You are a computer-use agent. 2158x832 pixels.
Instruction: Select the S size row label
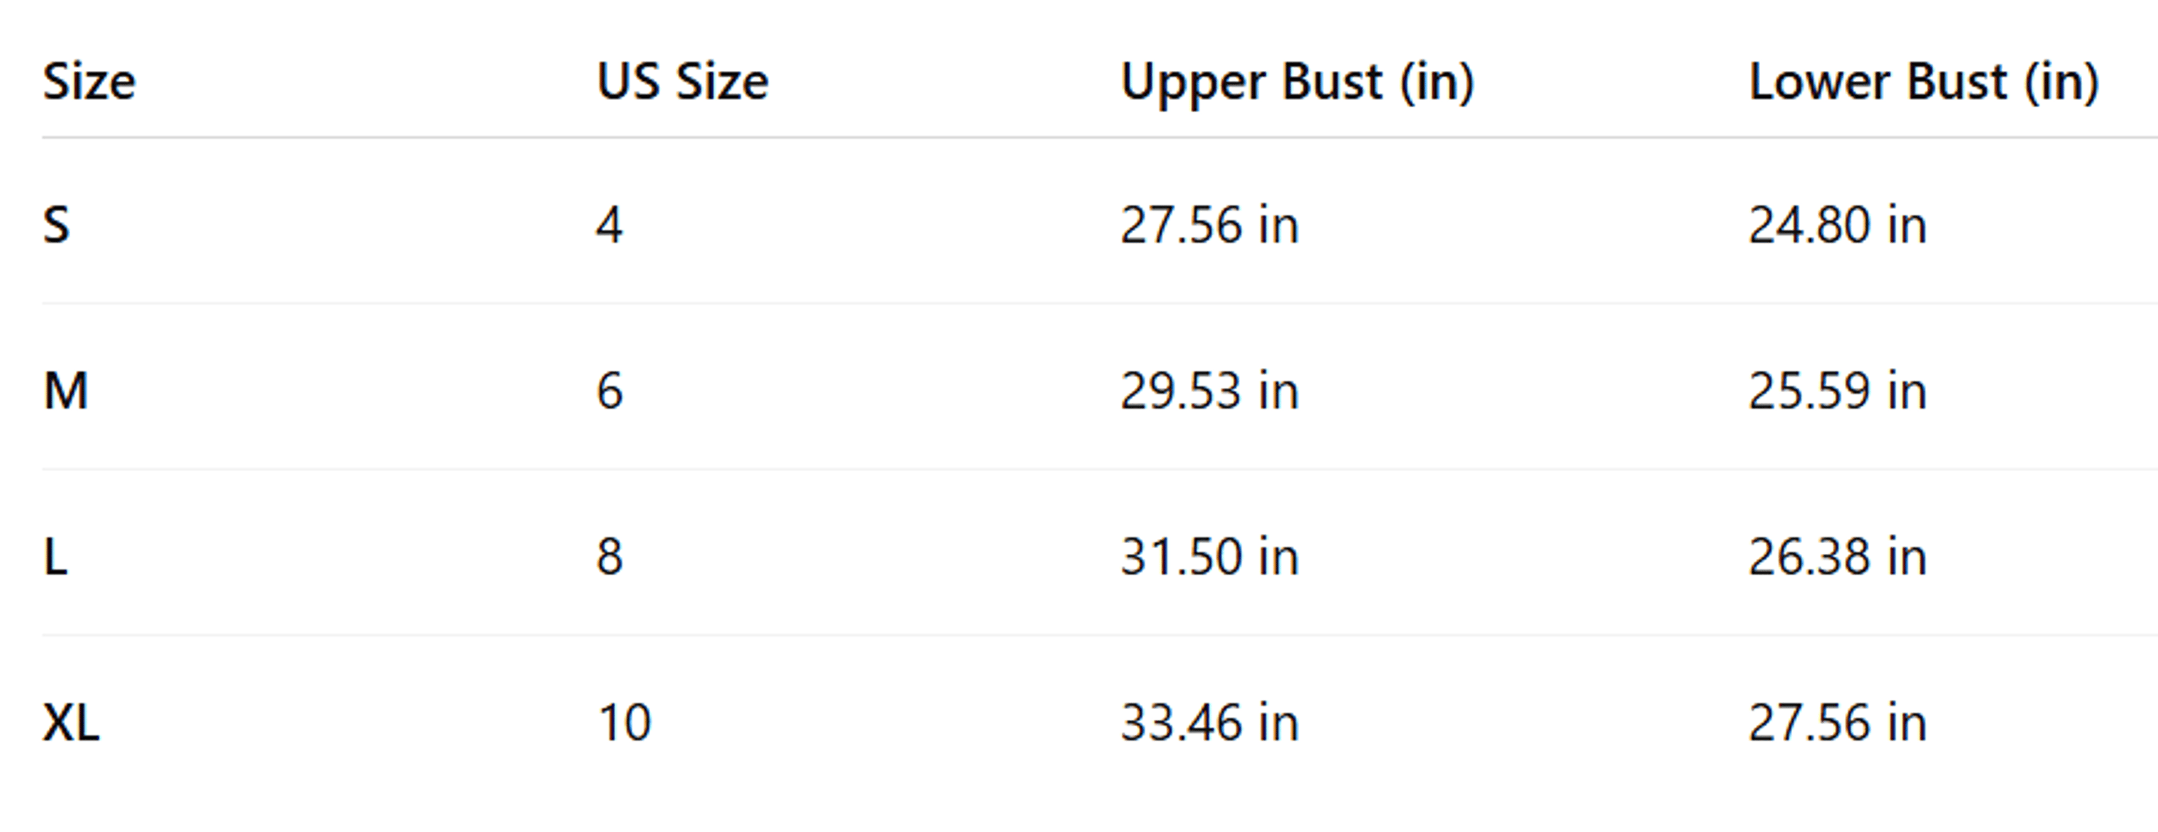[56, 225]
